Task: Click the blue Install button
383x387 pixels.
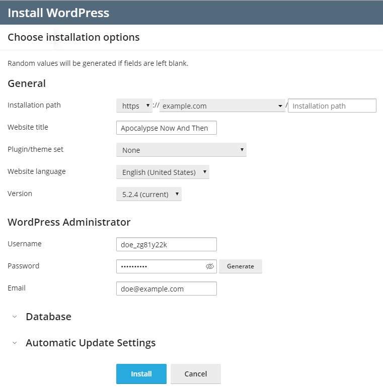Action: click(x=141, y=374)
